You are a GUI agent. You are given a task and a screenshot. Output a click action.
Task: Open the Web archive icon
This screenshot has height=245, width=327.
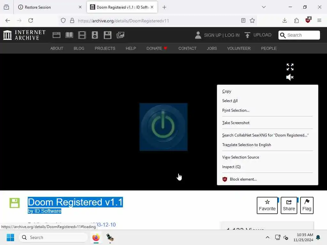(56, 35)
